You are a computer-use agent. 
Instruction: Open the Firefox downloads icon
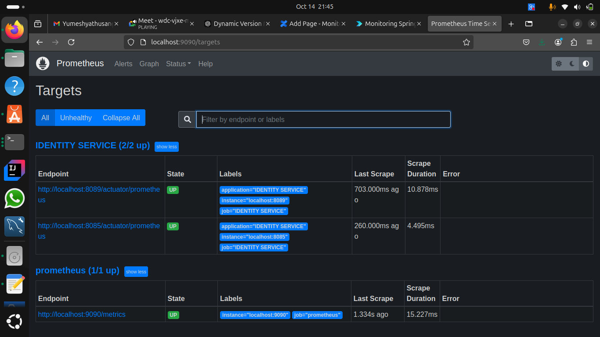542,42
